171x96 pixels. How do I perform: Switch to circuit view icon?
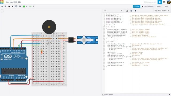coord(160,2)
